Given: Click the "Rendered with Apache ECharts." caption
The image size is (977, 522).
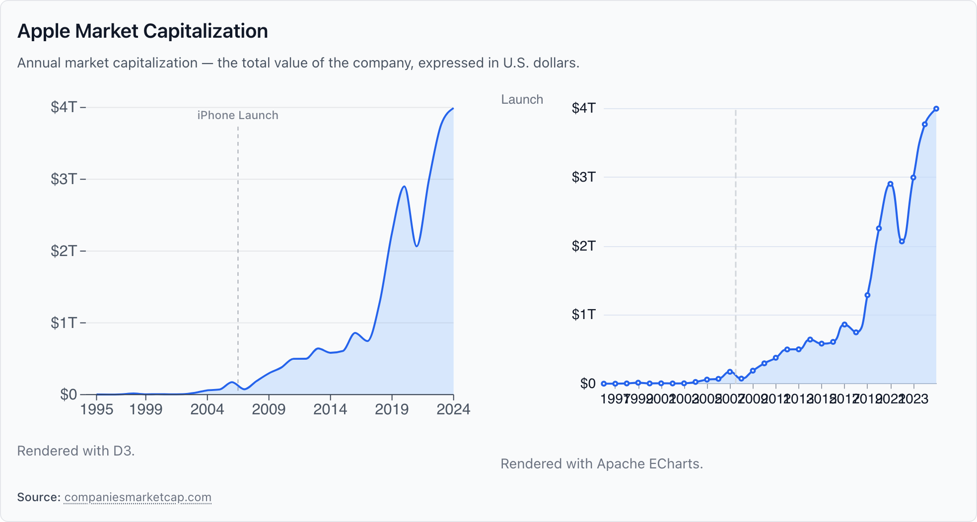Looking at the screenshot, I should [x=601, y=463].
